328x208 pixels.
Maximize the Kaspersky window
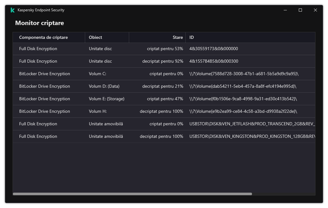click(300, 10)
